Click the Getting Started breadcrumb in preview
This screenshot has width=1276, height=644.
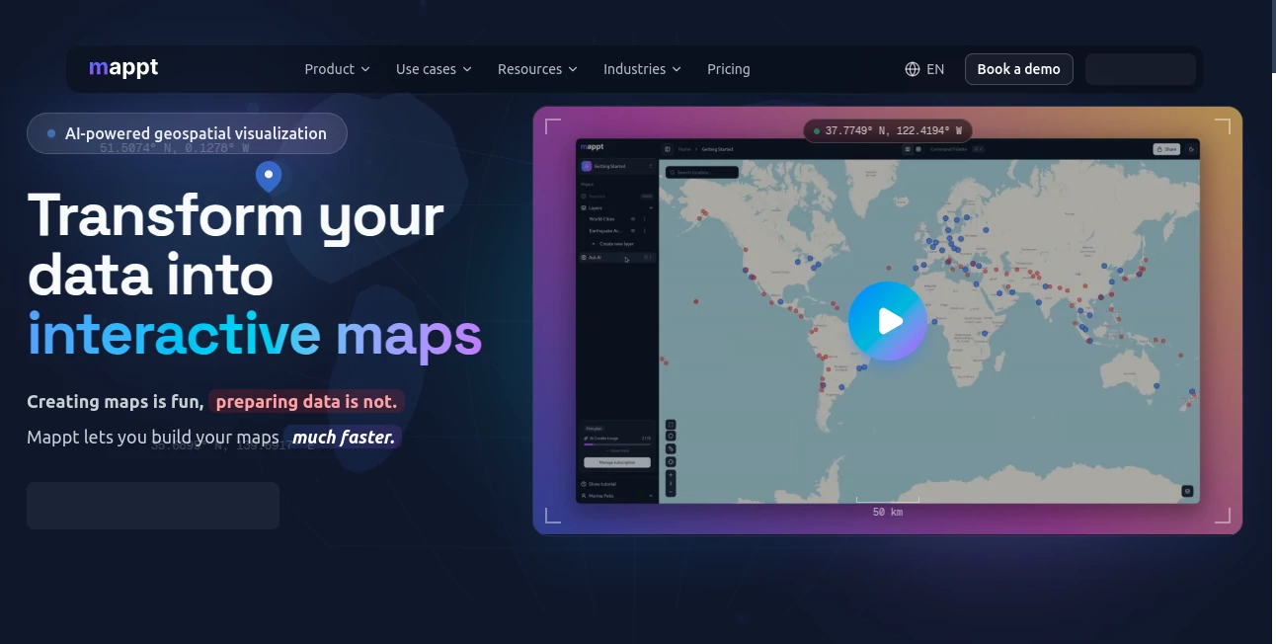pyautogui.click(x=717, y=149)
